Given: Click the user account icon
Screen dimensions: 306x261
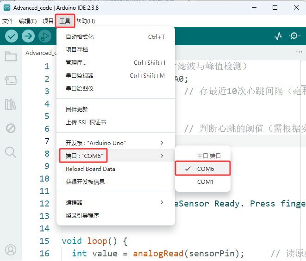Looking at the screenshot, I should 11,250.
